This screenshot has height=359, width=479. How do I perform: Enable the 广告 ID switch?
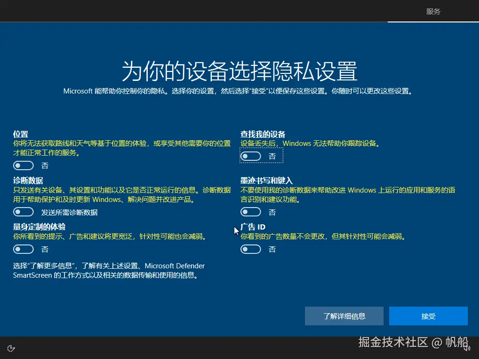[x=251, y=249]
